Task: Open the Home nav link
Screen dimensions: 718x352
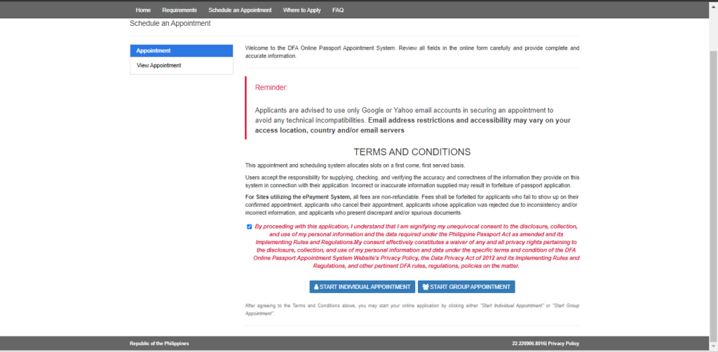Action: click(x=143, y=10)
